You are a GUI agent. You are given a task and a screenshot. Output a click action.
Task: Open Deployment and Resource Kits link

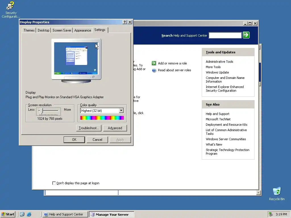pos(226,125)
